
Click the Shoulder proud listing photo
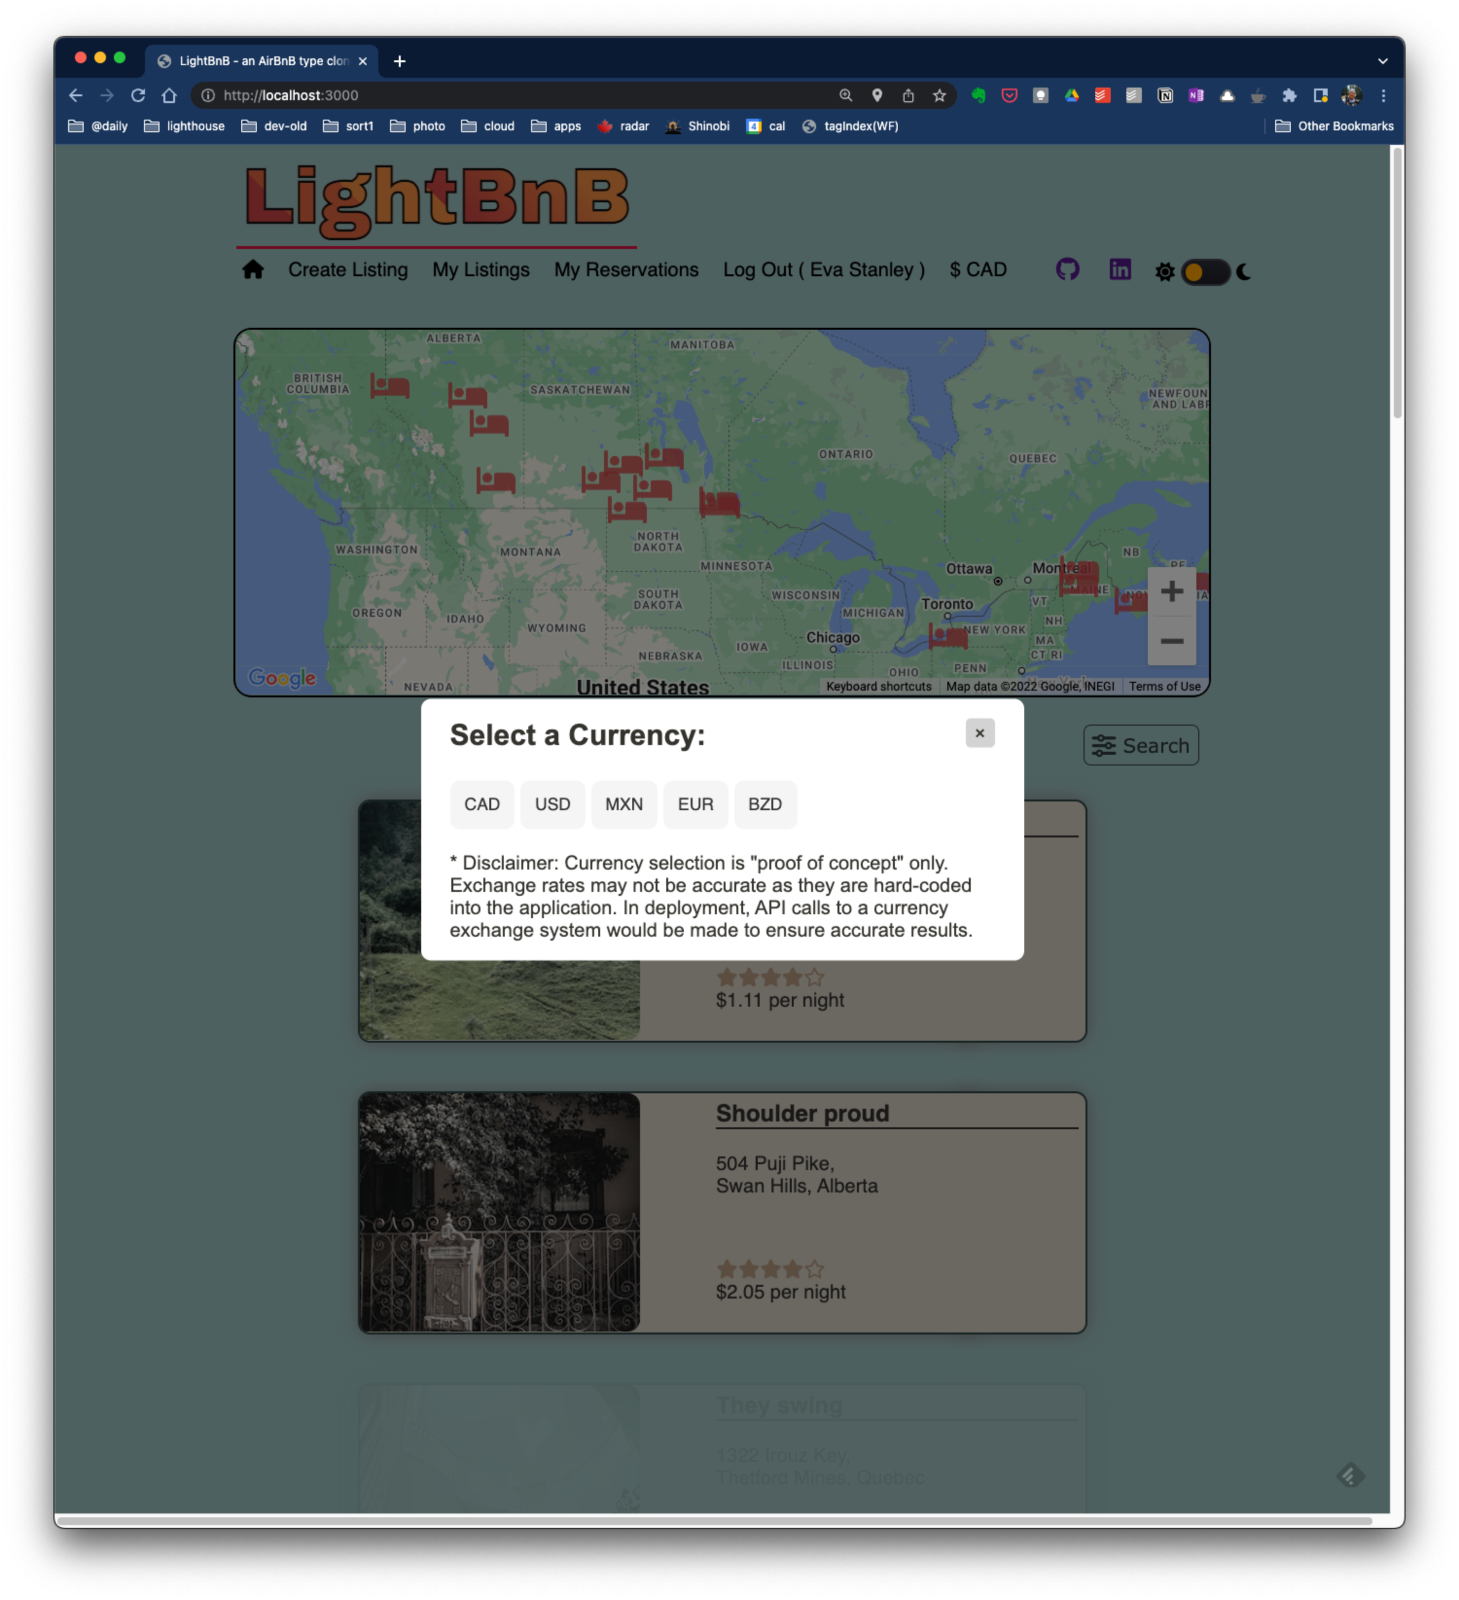499,1212
